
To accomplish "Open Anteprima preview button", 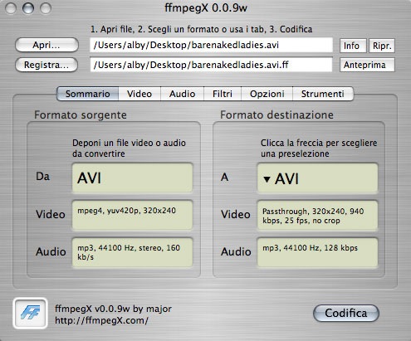I will [x=367, y=65].
